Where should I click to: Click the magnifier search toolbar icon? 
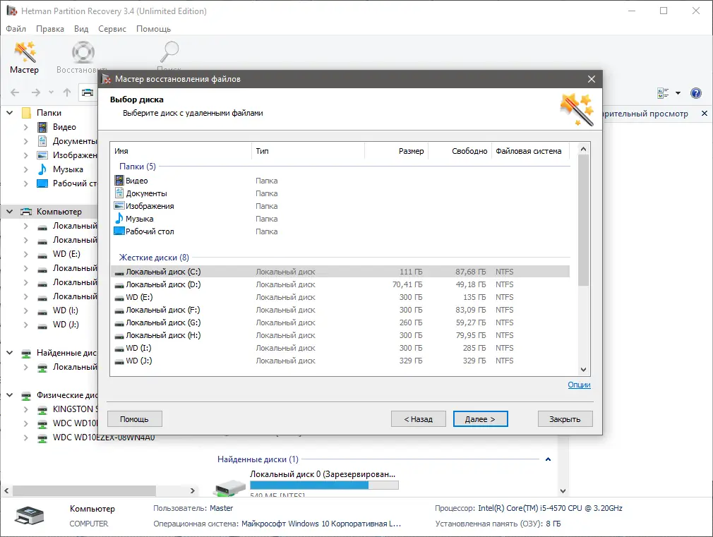point(169,52)
